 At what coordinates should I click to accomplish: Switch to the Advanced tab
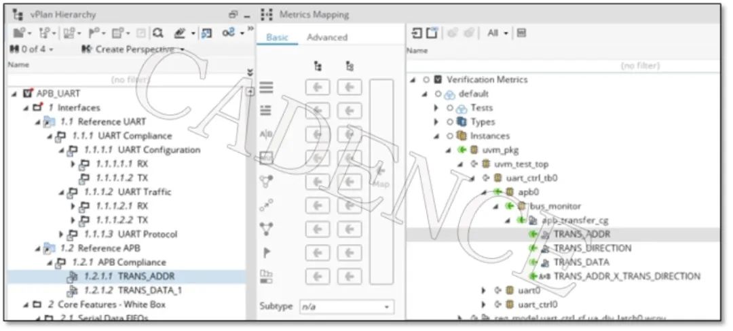click(x=326, y=37)
